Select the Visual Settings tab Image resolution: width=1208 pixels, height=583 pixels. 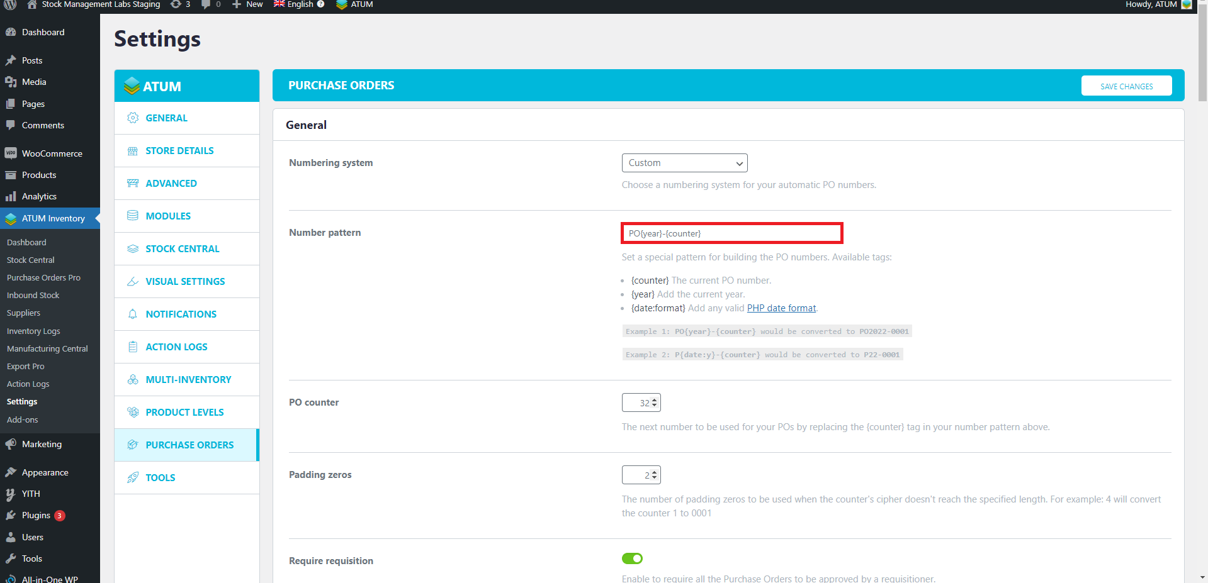point(187,282)
